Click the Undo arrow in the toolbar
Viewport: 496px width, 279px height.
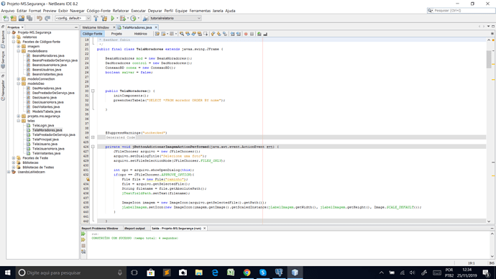(40, 19)
